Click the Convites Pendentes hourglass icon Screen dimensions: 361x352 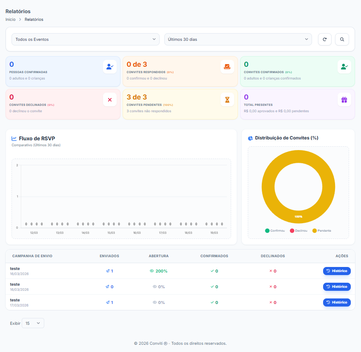(x=227, y=99)
